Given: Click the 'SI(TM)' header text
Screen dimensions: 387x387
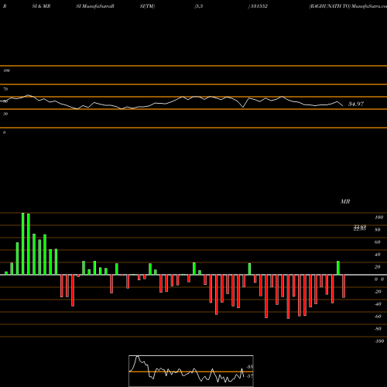Looking at the screenshot, I should 147,6.
